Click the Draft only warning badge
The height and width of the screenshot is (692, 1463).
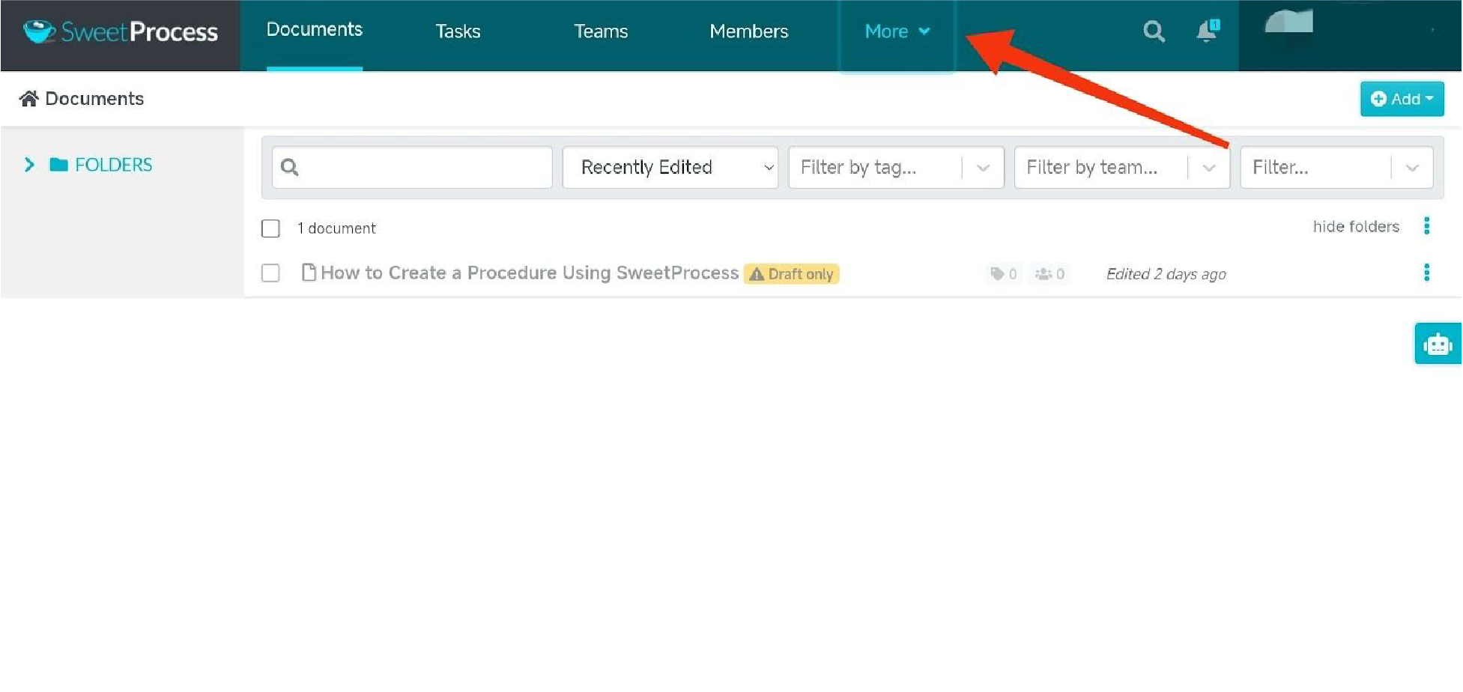point(791,274)
